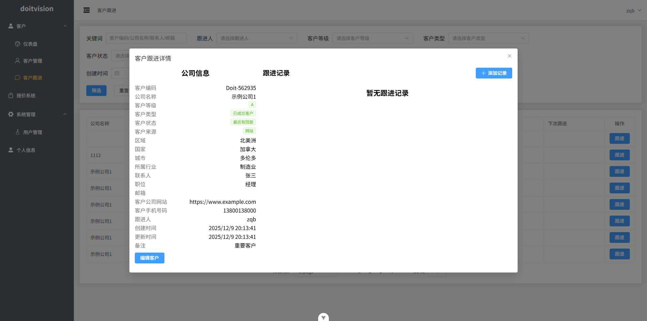The width and height of the screenshot is (647, 321).
Task: Click the 更新时间 timestamp value
Action: (232, 237)
